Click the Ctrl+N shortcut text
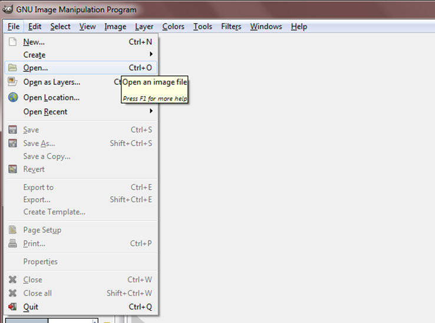 click(x=140, y=42)
